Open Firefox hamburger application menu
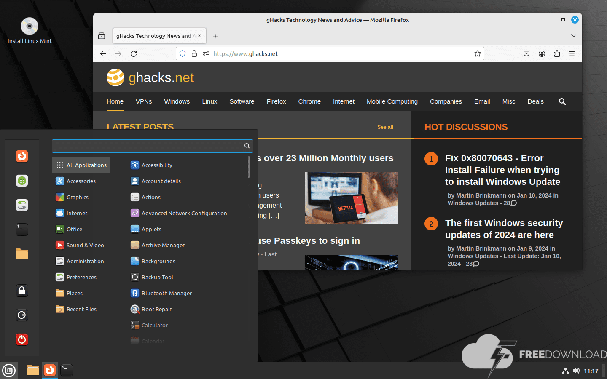The image size is (607, 379). [572, 54]
